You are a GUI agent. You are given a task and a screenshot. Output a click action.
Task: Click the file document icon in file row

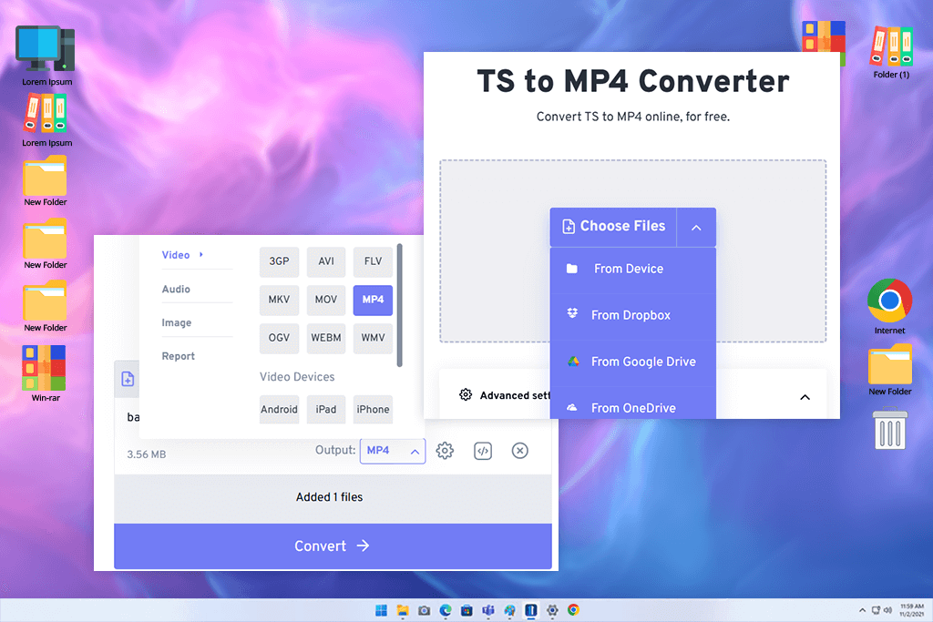coord(128,379)
